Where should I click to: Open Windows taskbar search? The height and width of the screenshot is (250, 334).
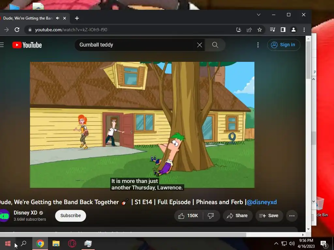click(23, 243)
